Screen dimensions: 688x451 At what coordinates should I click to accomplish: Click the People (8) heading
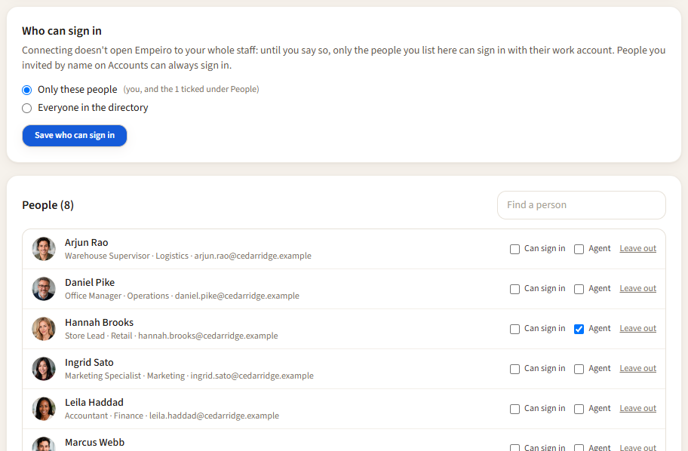coord(48,205)
